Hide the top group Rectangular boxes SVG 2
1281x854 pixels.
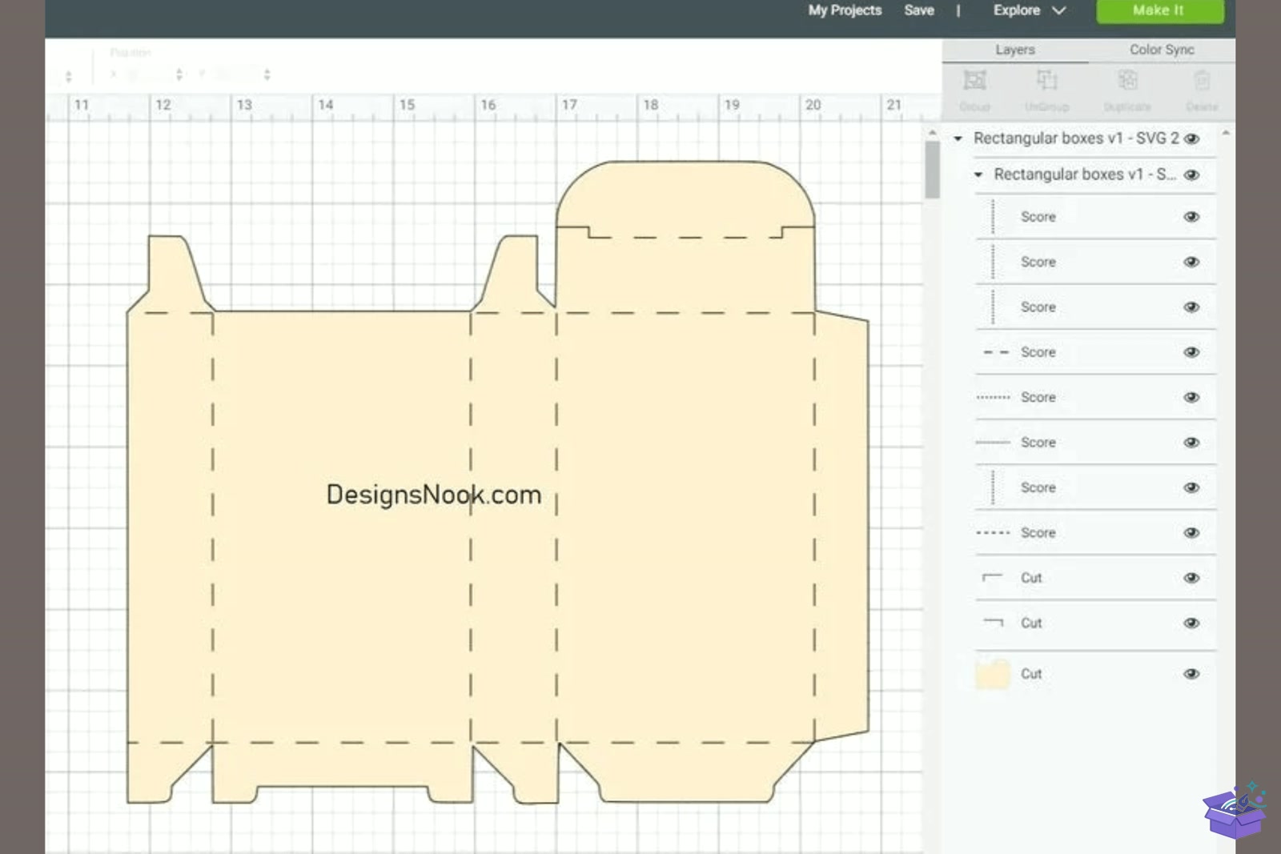[1191, 138]
